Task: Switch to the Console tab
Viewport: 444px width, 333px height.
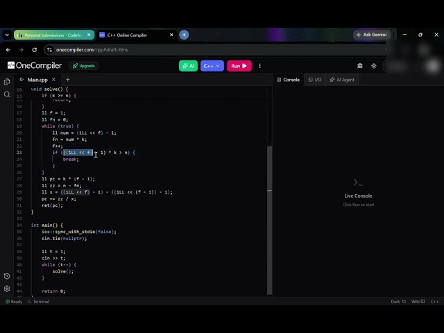Action: (x=289, y=80)
